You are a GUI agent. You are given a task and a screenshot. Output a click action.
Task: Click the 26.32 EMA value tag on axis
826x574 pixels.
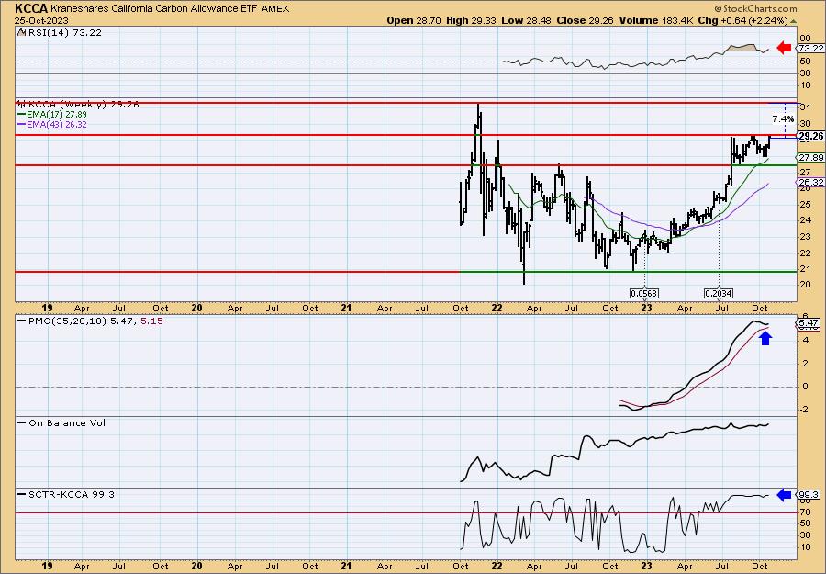coord(810,183)
